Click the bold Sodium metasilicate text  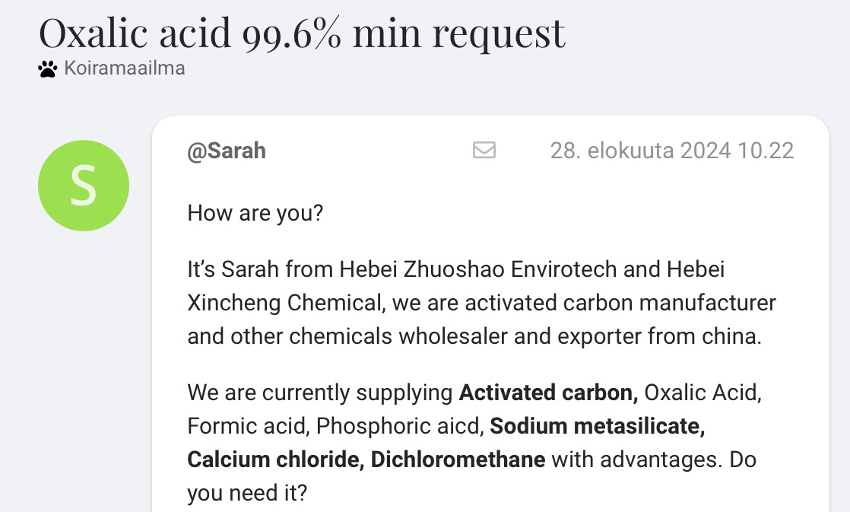[597, 426]
